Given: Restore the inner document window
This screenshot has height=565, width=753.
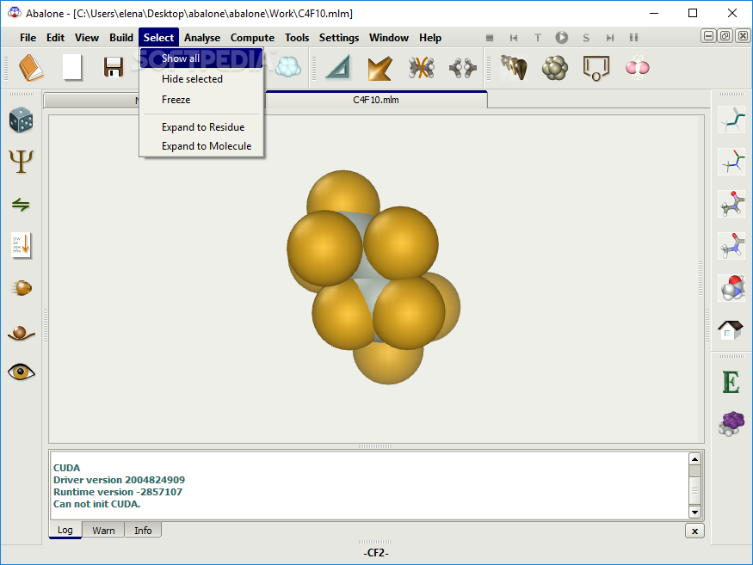Looking at the screenshot, I should 725,36.
